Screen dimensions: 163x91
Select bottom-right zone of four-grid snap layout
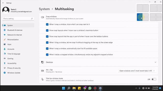click(159, 19)
